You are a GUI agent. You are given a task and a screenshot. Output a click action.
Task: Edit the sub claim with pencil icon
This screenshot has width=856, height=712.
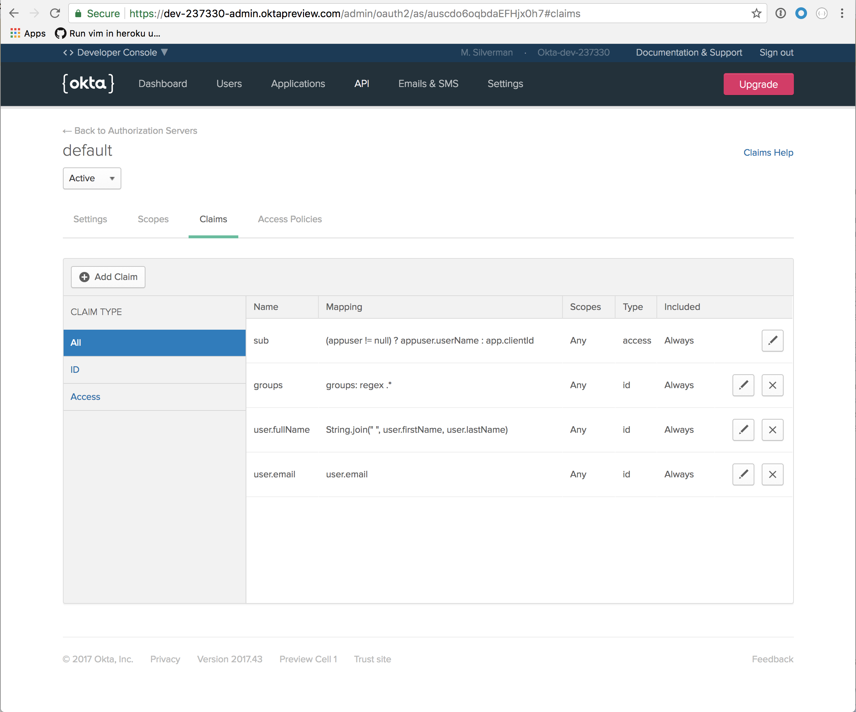point(772,340)
